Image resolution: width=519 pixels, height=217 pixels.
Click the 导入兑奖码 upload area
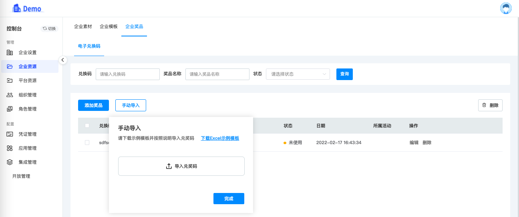click(181, 166)
